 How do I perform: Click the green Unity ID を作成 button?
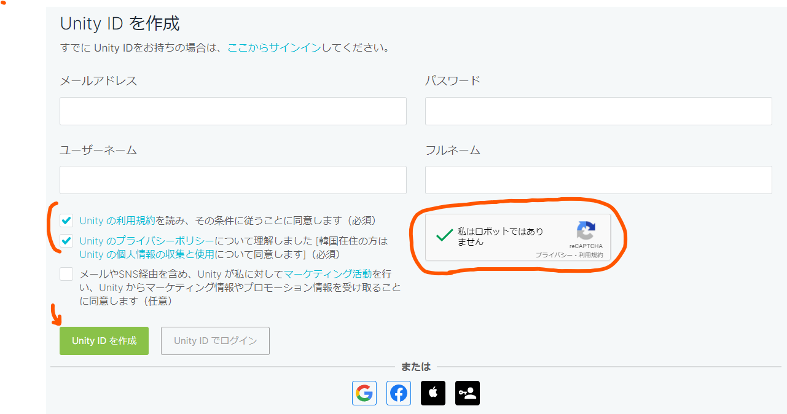[104, 341]
